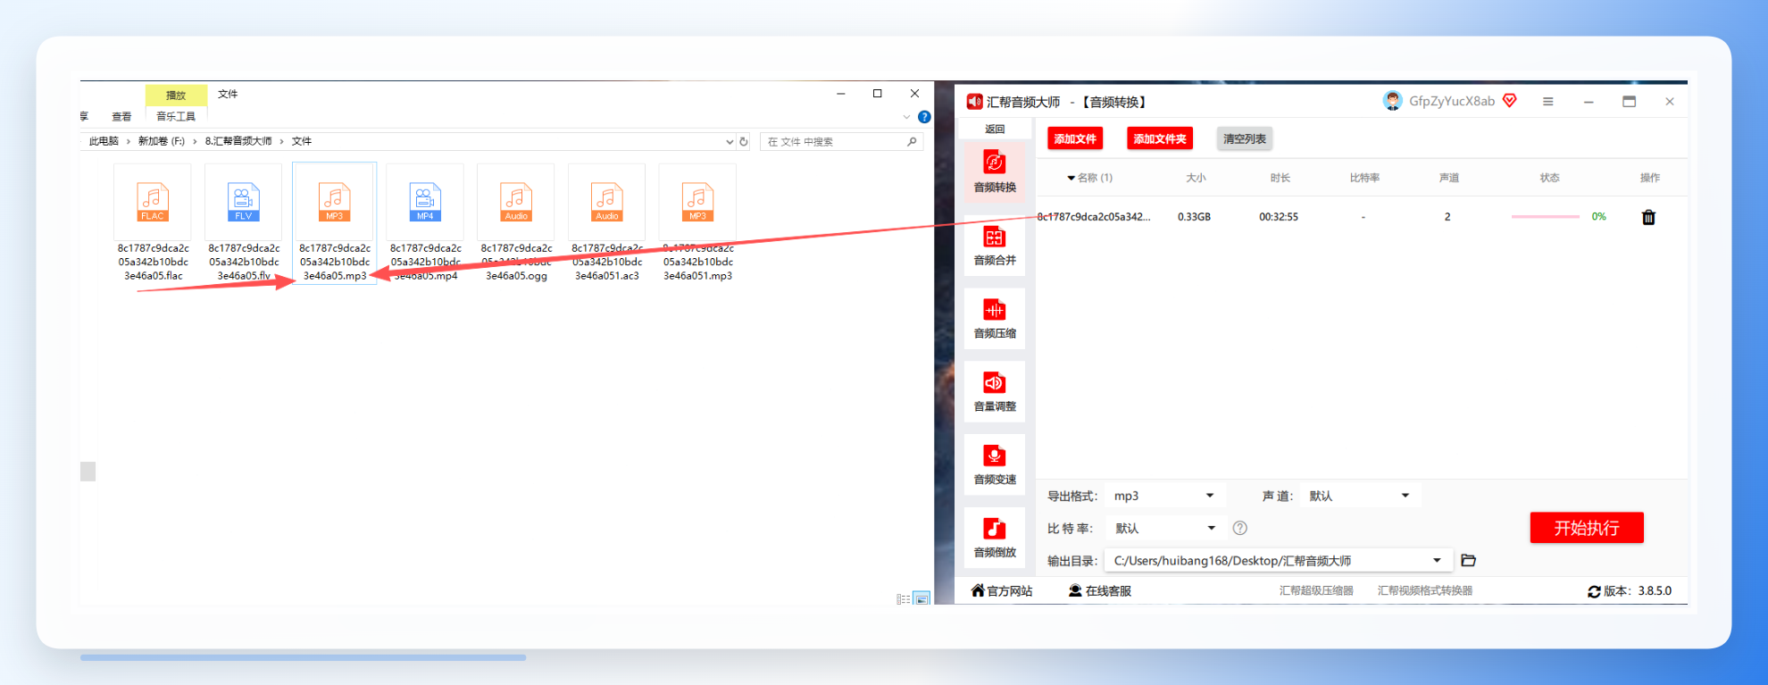The image size is (1768, 685).
Task: Click the 比特率 column header
Action: pyautogui.click(x=1364, y=178)
